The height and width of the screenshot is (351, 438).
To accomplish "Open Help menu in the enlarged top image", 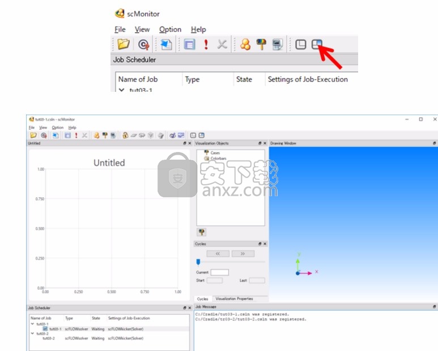I will [x=198, y=29].
